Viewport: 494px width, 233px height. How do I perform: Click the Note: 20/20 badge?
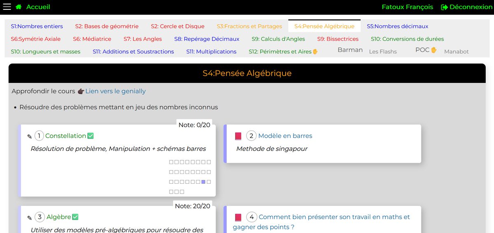click(193, 206)
